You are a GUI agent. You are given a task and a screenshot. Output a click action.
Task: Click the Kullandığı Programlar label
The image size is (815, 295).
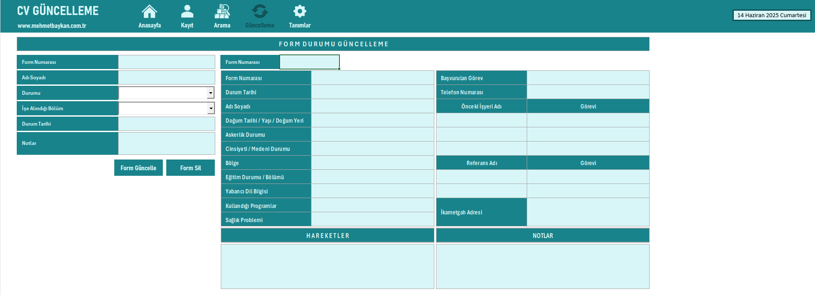tap(251, 206)
